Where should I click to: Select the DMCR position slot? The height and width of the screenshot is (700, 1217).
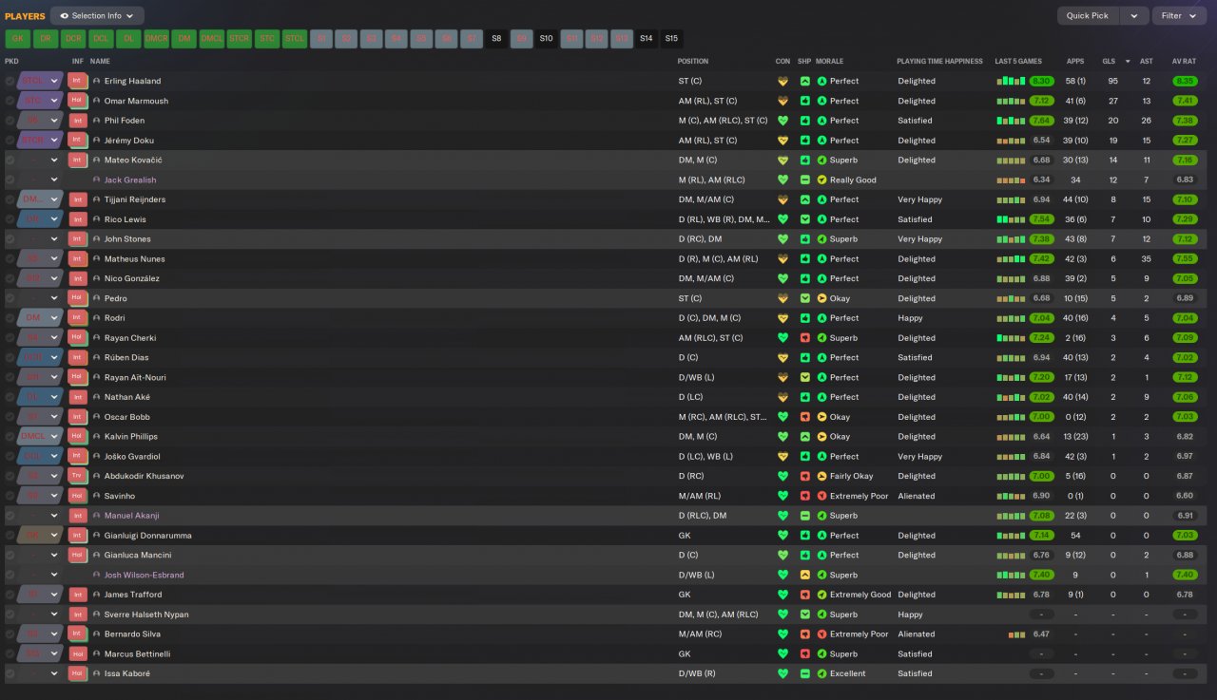tap(156, 39)
